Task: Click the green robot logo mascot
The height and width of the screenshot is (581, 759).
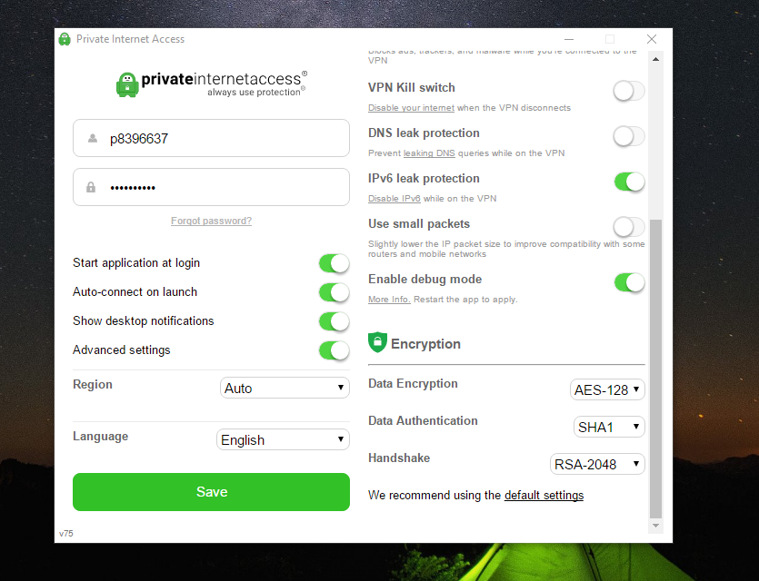Action: 127,84
